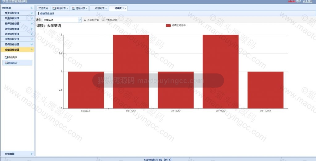Close the 课程列表 tab
The width and height of the screenshot is (316, 161).
(67, 8)
